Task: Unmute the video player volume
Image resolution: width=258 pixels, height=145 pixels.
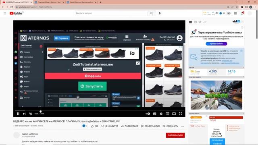Action: point(31,114)
